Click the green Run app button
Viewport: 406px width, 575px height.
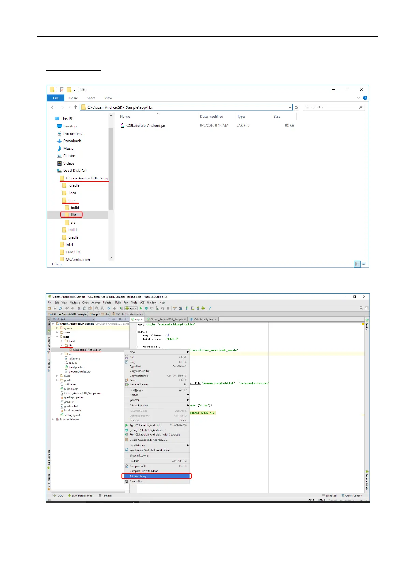(141, 308)
